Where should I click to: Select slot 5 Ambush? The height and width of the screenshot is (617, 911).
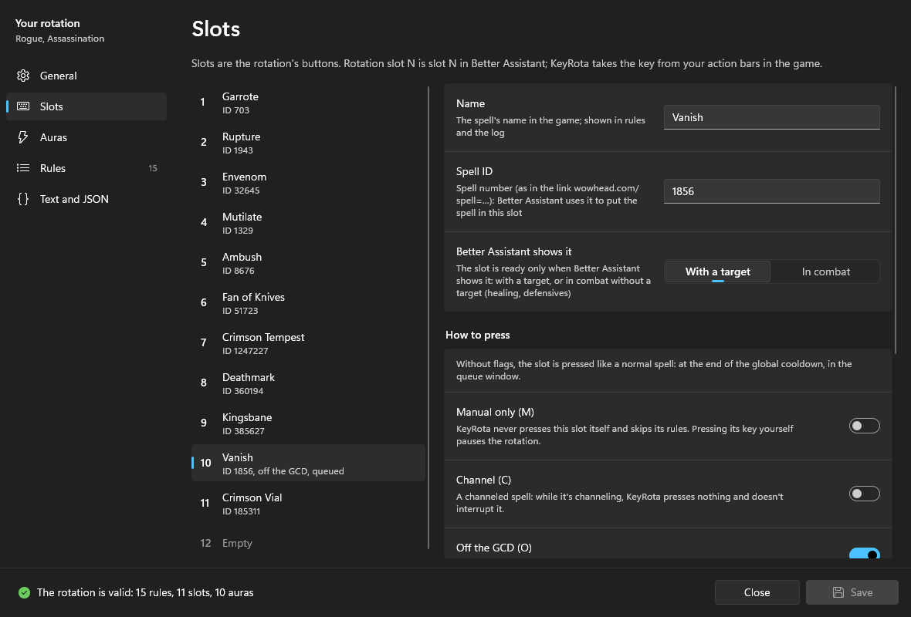pos(308,263)
